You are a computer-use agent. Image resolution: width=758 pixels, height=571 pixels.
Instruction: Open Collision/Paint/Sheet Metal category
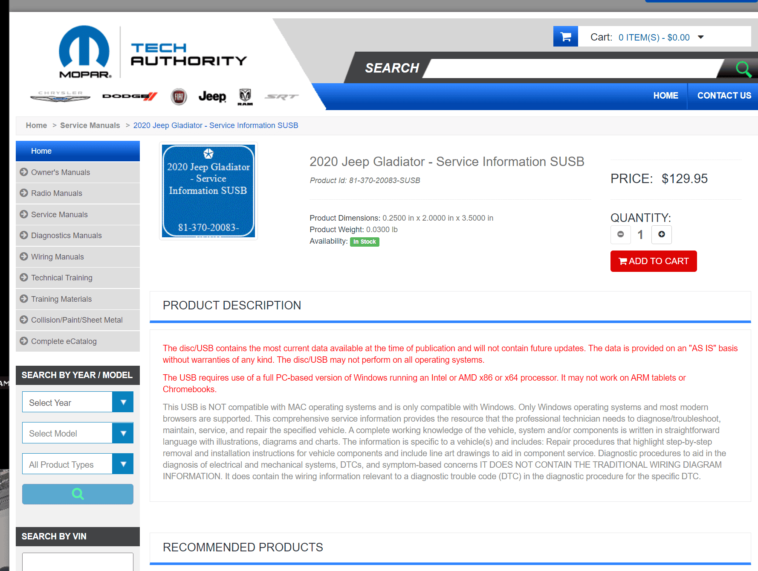pos(78,320)
